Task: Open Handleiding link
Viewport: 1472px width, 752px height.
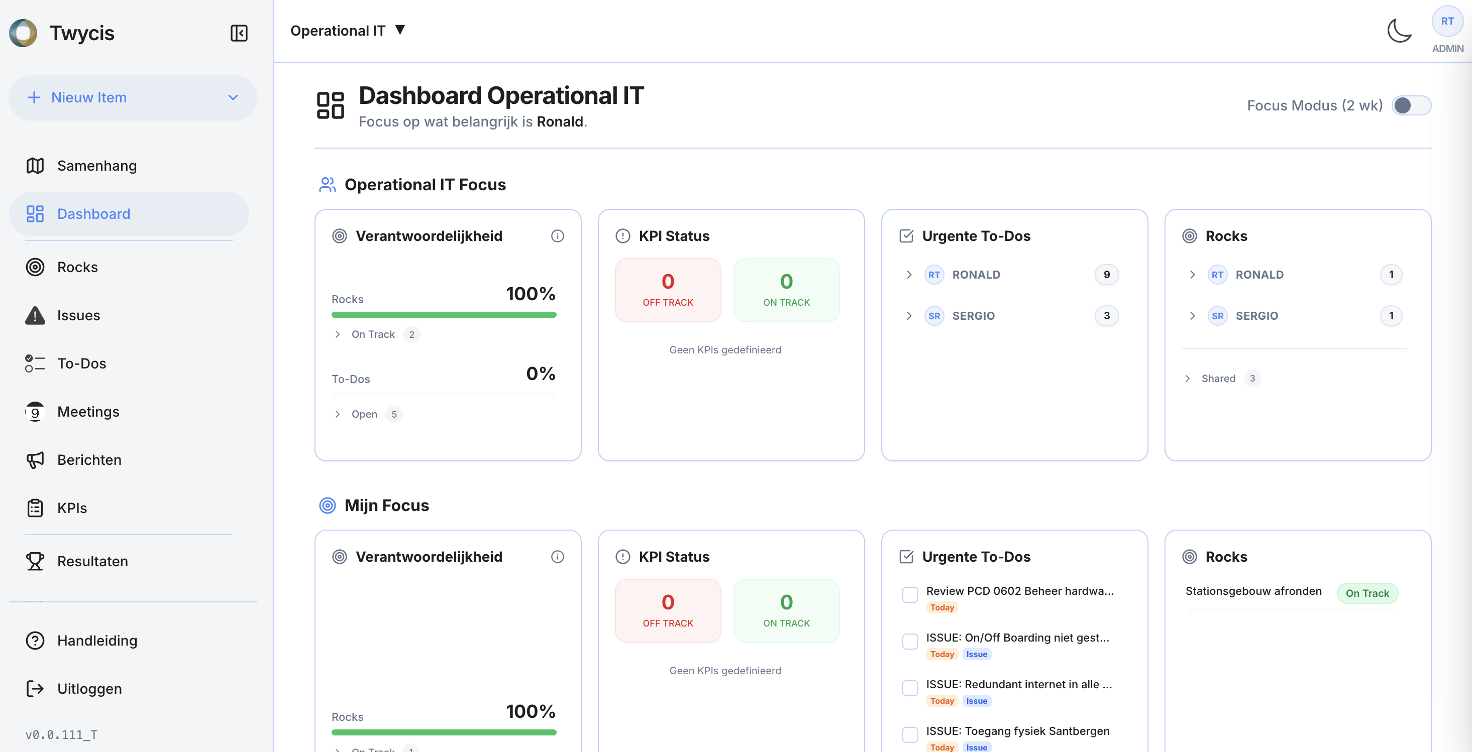Action: pos(129,641)
